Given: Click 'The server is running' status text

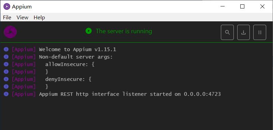Looking at the screenshot, I should tap(124, 31).
